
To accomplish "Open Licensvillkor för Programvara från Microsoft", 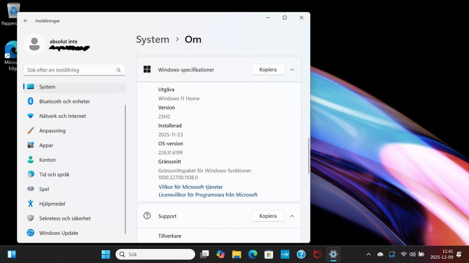I will point(208,195).
